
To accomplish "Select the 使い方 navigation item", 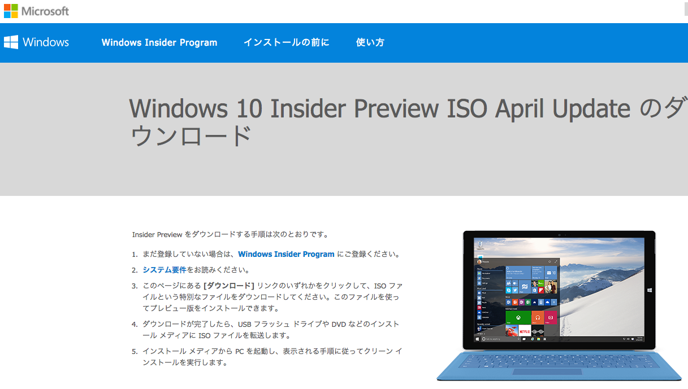I will pyautogui.click(x=370, y=42).
